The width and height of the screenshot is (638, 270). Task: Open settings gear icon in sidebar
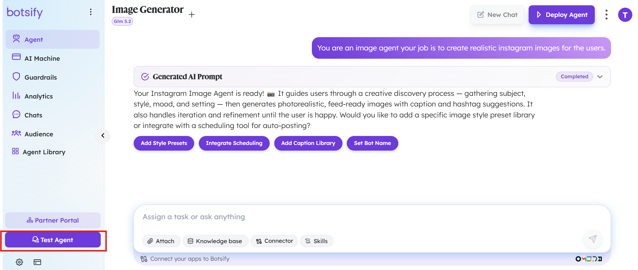19,262
